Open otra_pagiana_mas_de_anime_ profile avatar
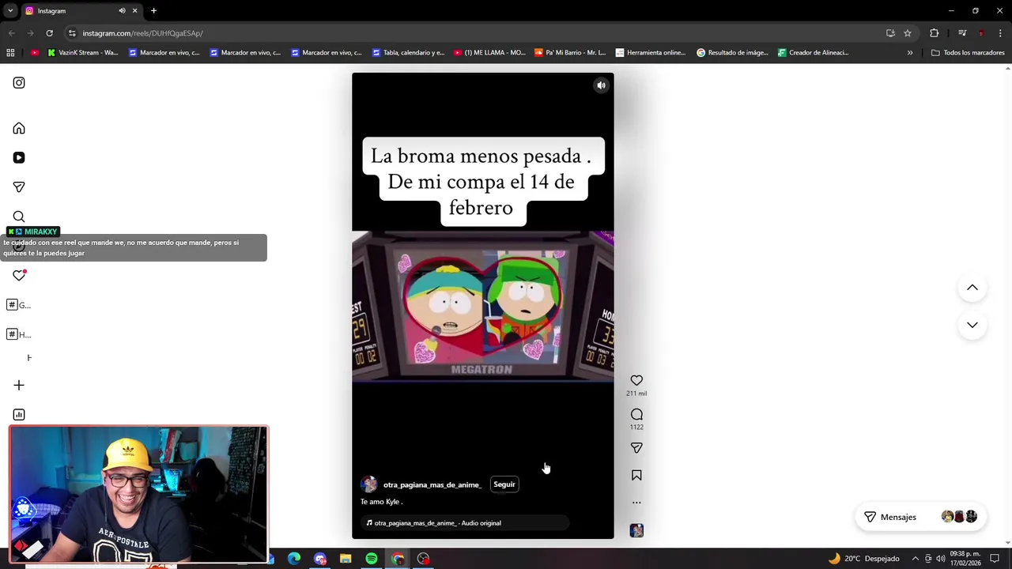The height and width of the screenshot is (569, 1012). 369,484
